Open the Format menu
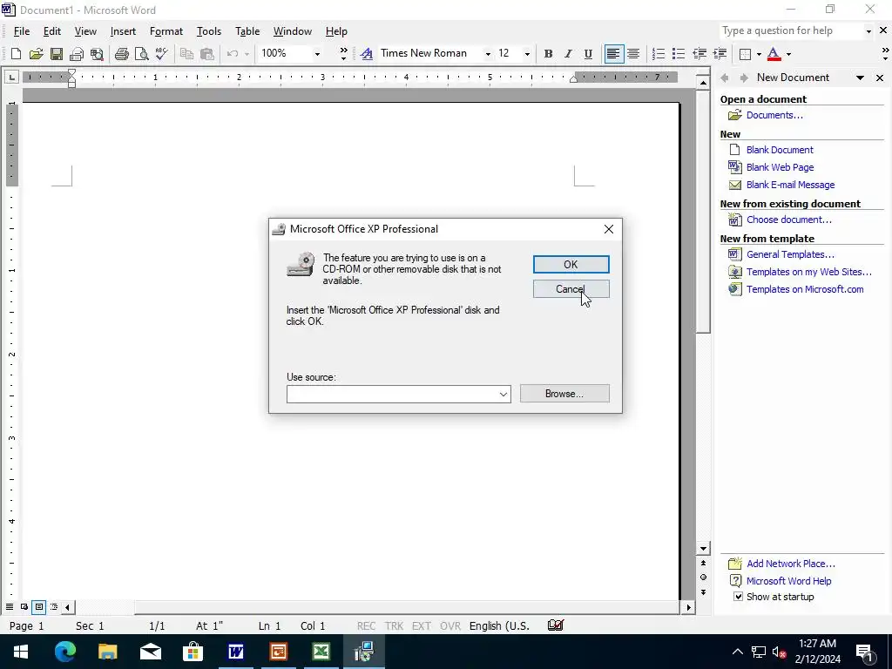Screen dimensions: 892x669 coord(166,31)
